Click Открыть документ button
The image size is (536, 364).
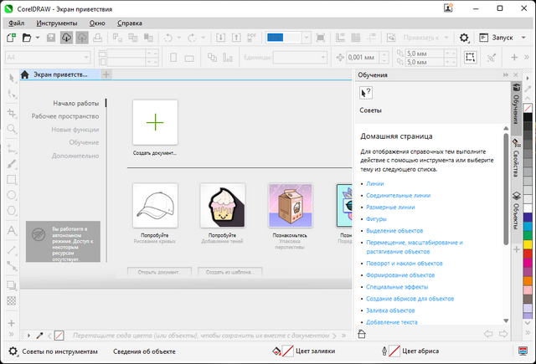point(160,272)
